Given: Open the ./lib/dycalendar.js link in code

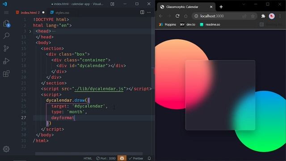Looking at the screenshot, I should tap(99, 89).
